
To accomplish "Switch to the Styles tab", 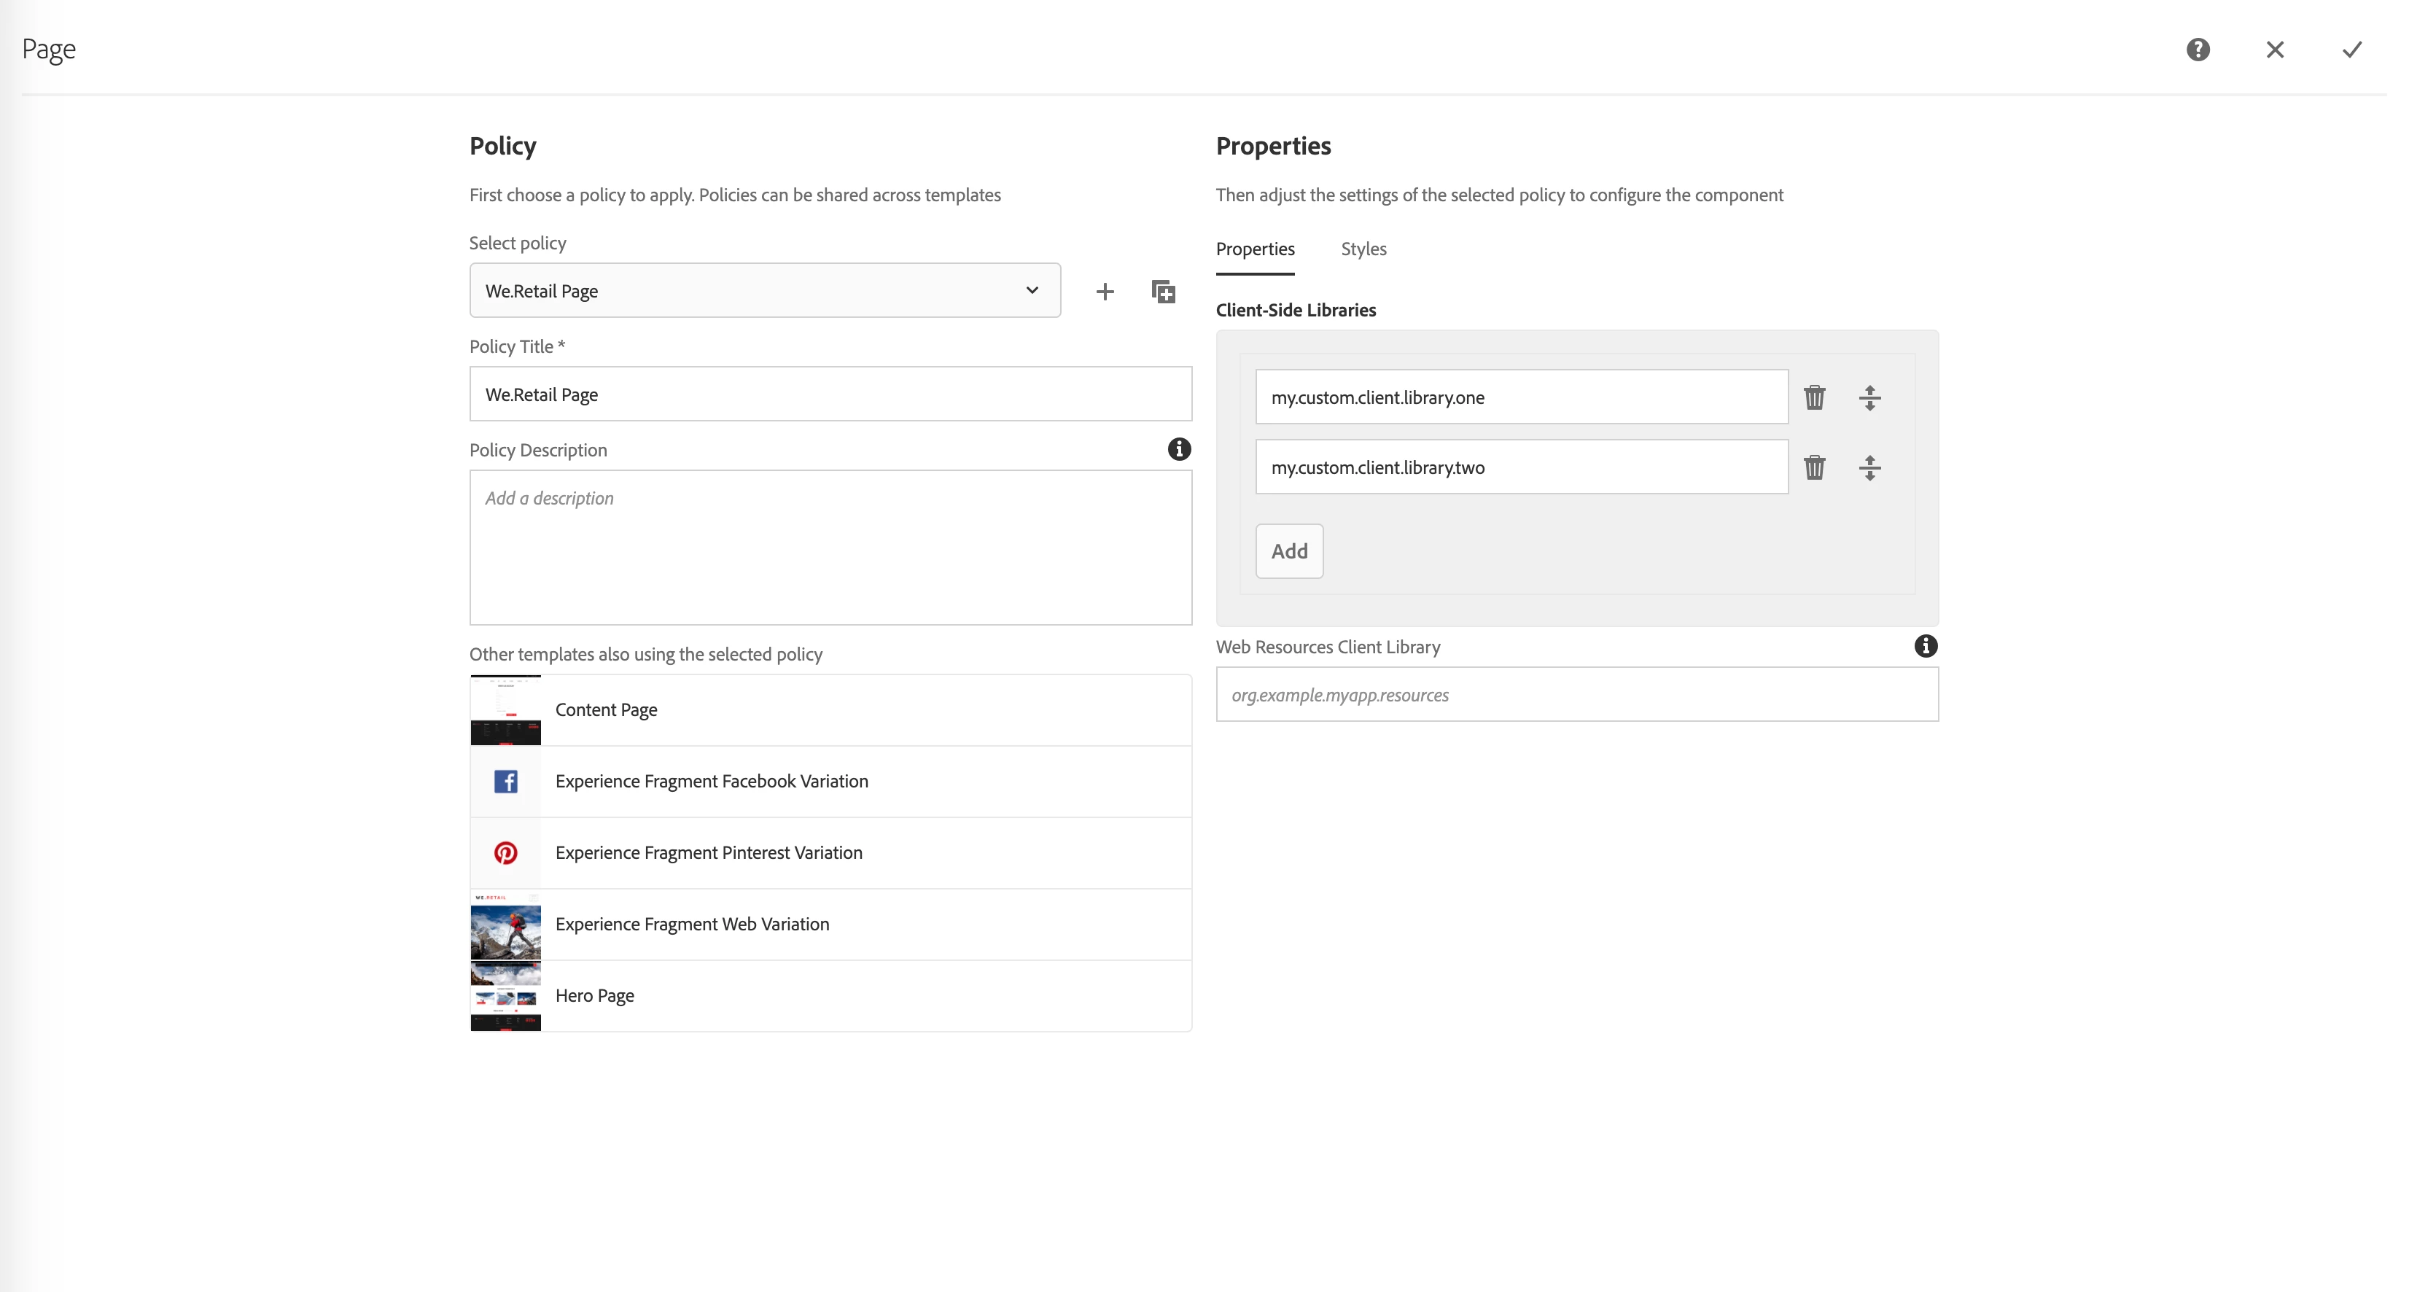I will (x=1363, y=249).
